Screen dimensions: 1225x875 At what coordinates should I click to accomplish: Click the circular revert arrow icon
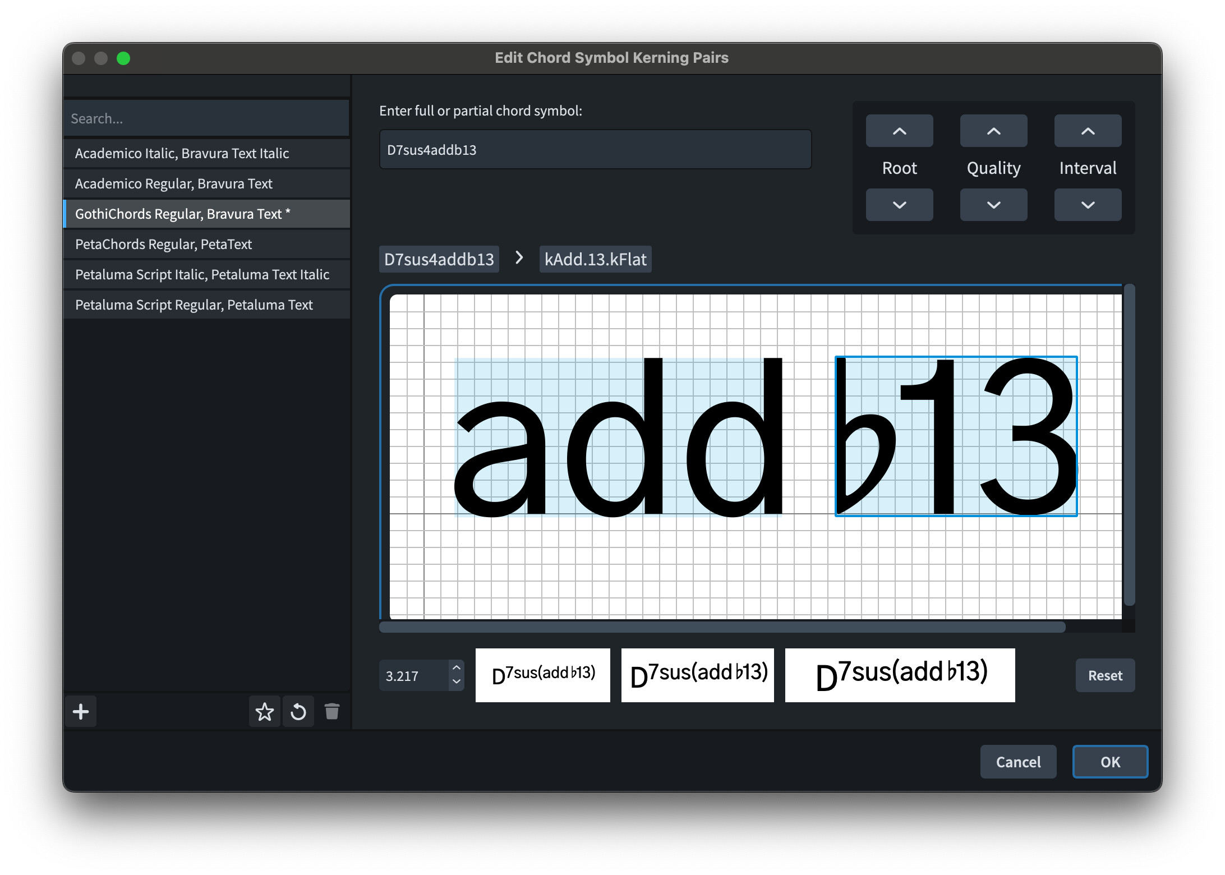(298, 712)
